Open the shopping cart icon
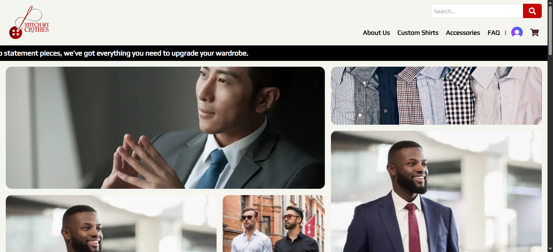Screen dimensions: 553x252 pos(535,32)
